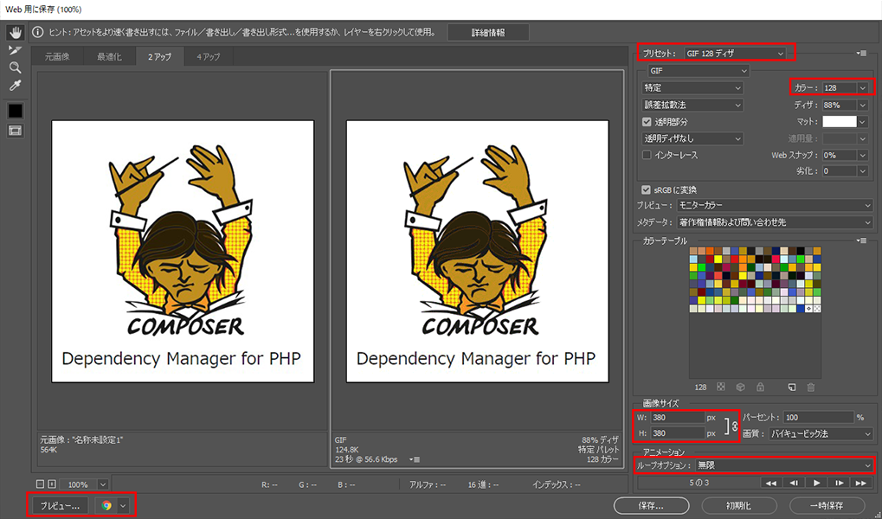Click the 保存... button

coord(651,505)
